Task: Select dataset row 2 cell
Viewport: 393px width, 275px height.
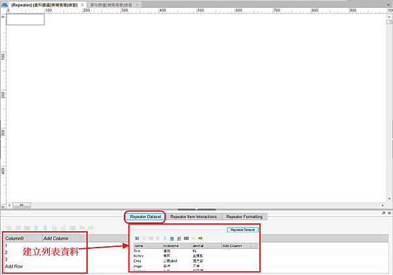Action: pyautogui.click(x=24, y=253)
